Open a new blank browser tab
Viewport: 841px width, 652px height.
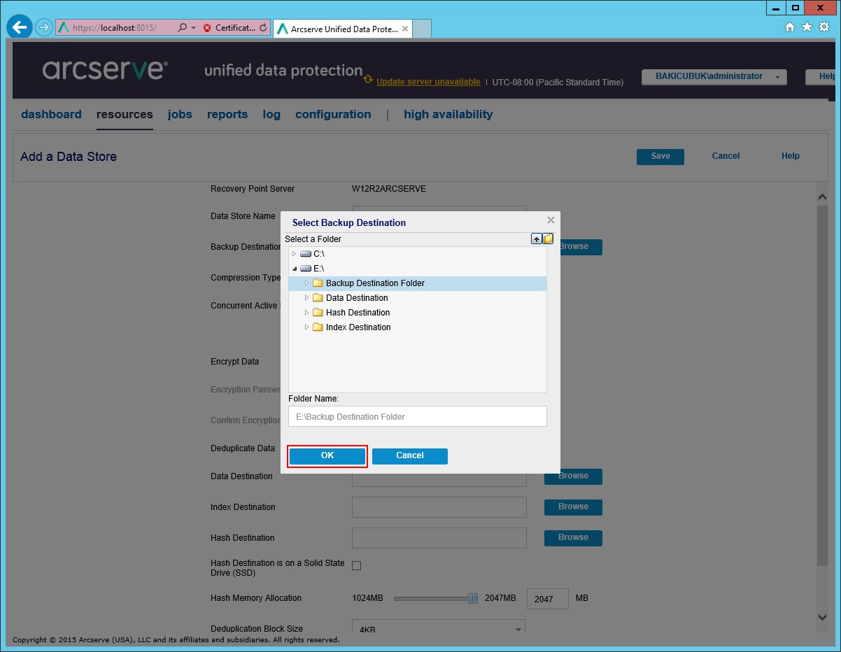point(421,29)
